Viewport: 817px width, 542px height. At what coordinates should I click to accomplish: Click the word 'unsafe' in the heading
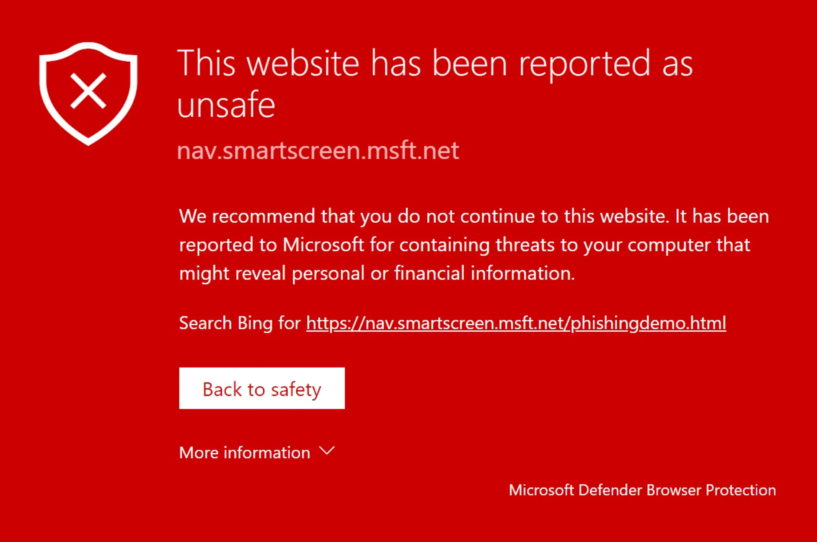click(226, 105)
